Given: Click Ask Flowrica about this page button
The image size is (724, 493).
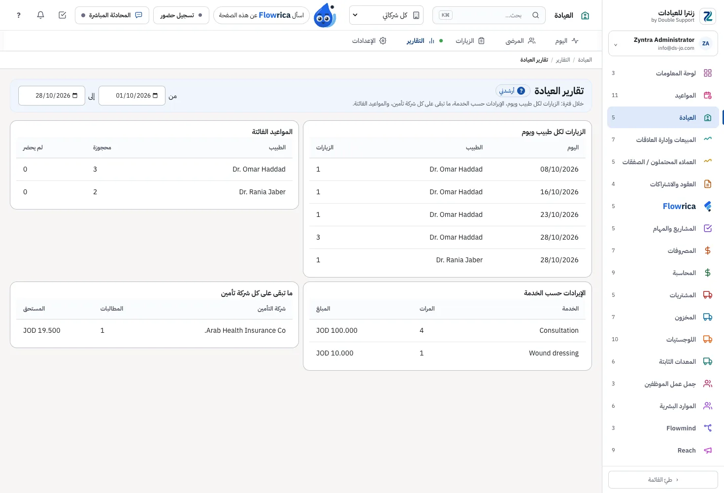Looking at the screenshot, I should (x=262, y=15).
